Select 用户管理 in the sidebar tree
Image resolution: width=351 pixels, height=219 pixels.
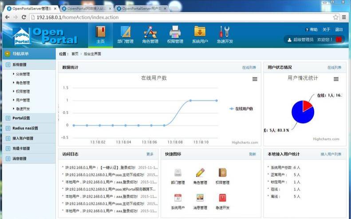[23, 100]
